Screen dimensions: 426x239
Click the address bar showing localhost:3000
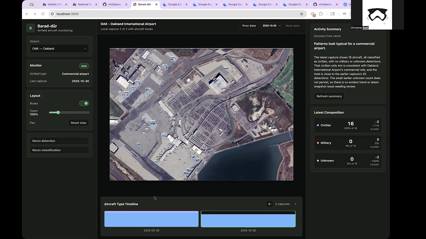click(176, 14)
